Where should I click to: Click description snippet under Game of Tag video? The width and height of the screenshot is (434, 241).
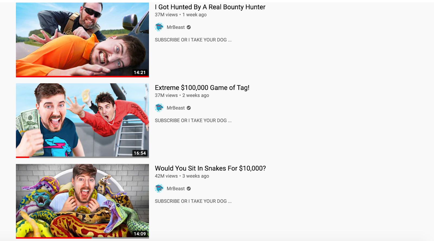pyautogui.click(x=193, y=120)
